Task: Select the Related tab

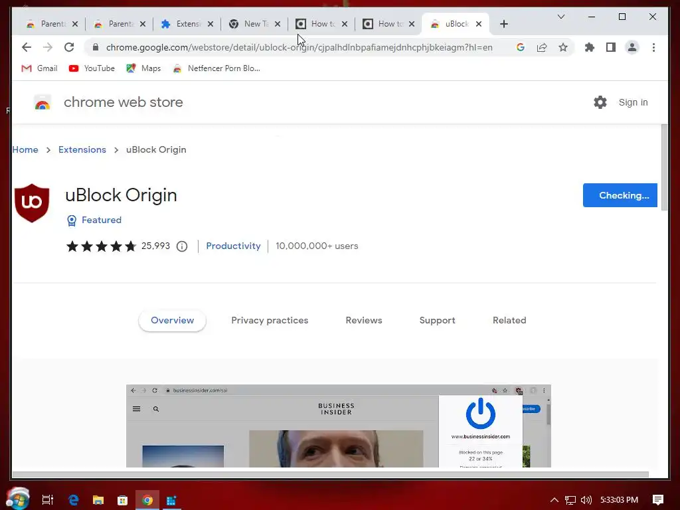Action: pos(509,321)
